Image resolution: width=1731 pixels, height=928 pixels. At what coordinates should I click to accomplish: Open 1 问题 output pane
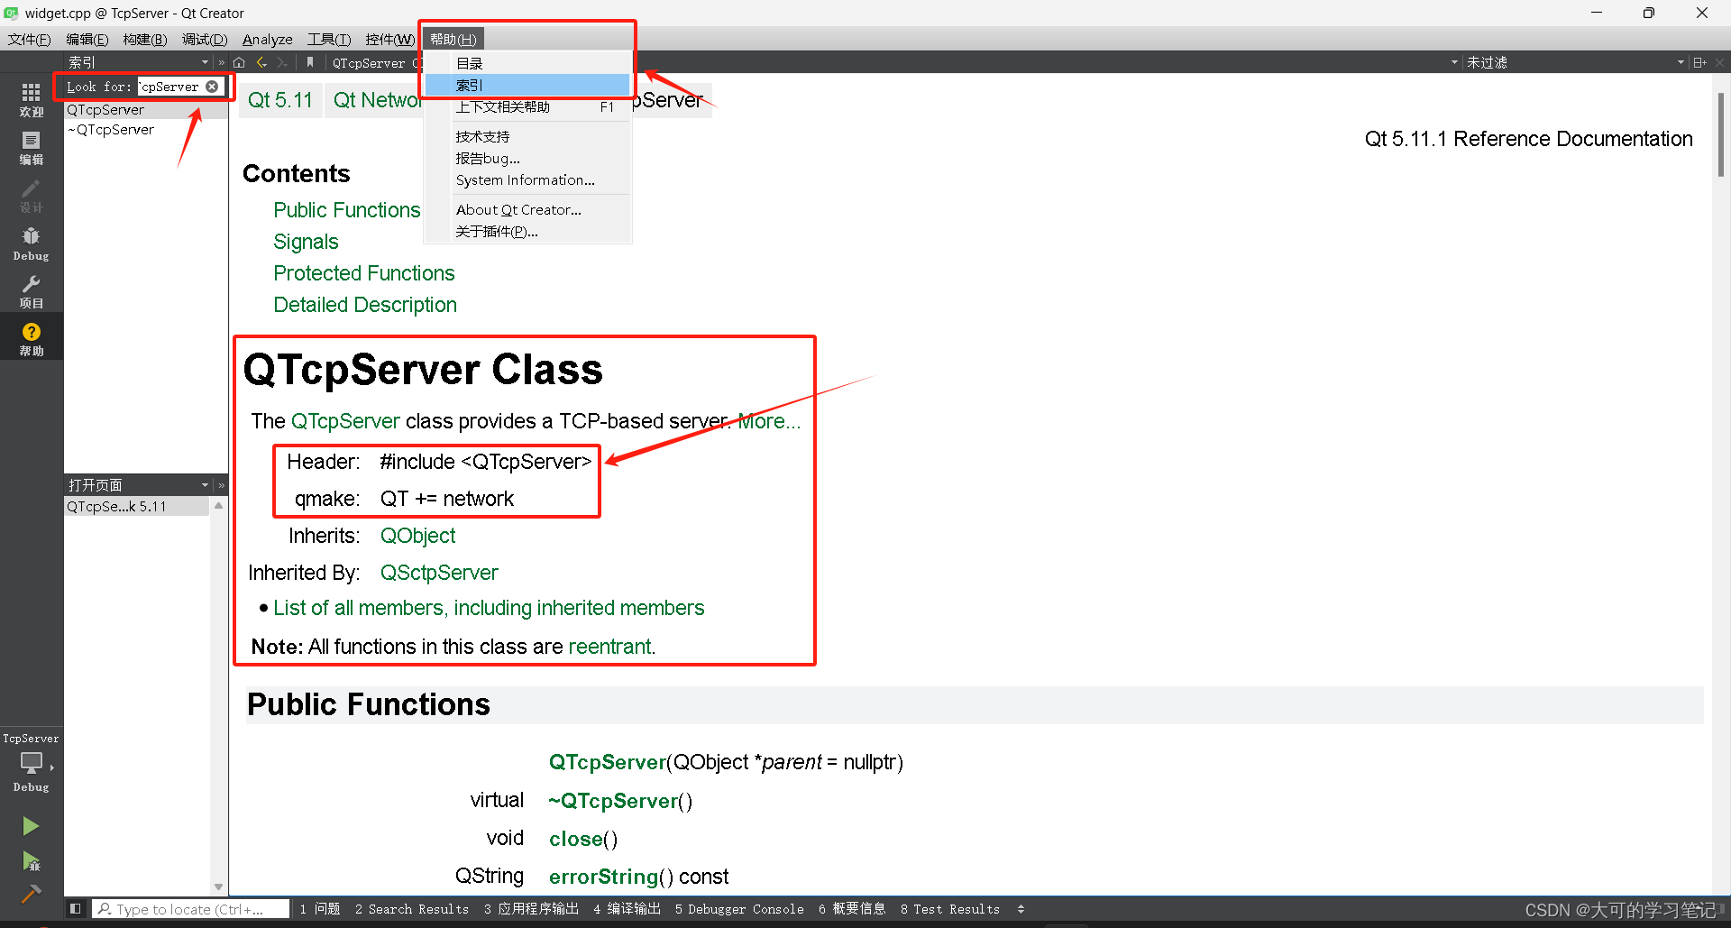tap(320, 909)
